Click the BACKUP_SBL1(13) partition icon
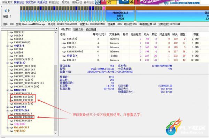Viewport: 209px width, 138px height. [x=12, y=66]
